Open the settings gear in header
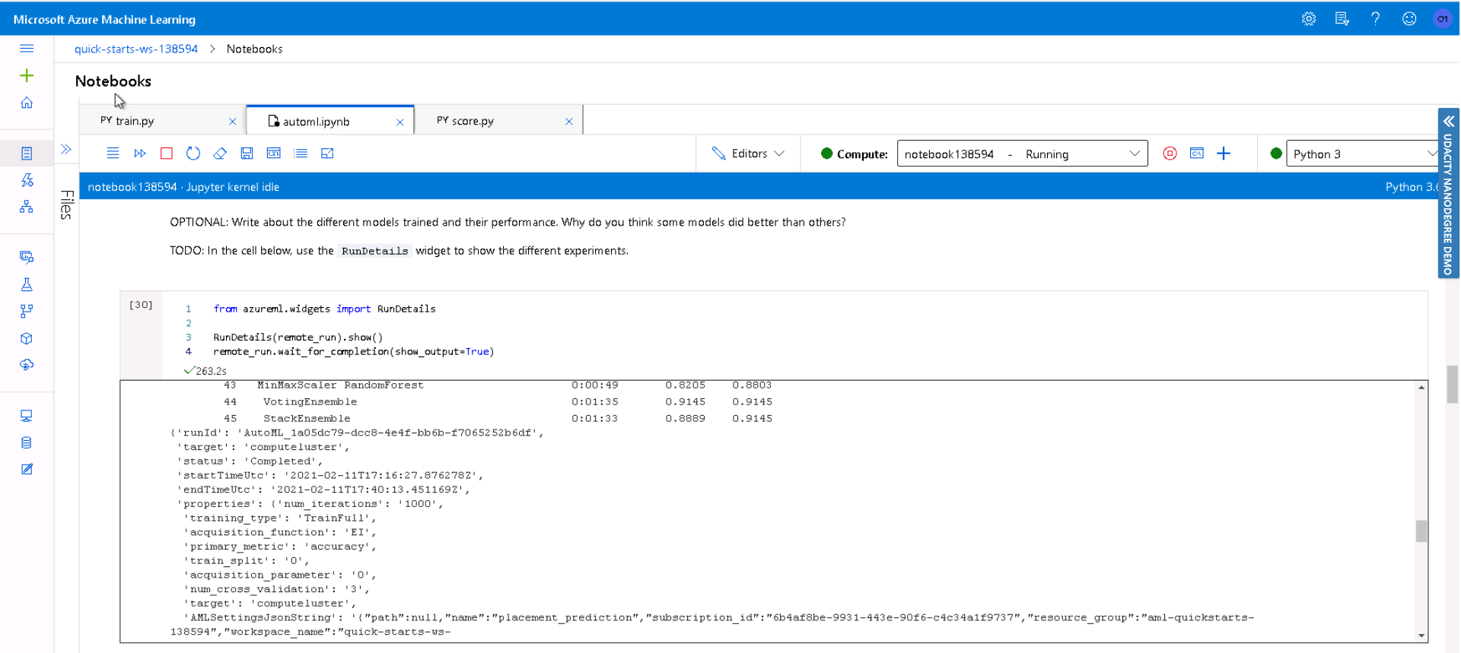 tap(1309, 19)
